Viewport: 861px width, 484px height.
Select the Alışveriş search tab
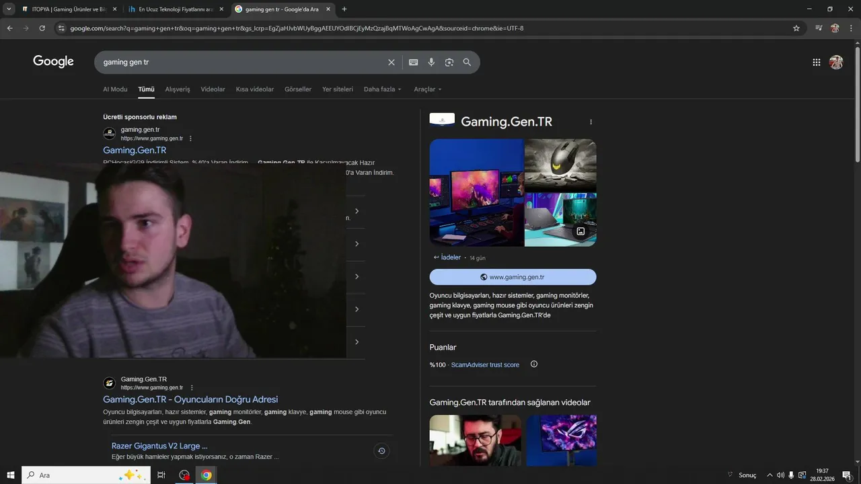coord(178,89)
